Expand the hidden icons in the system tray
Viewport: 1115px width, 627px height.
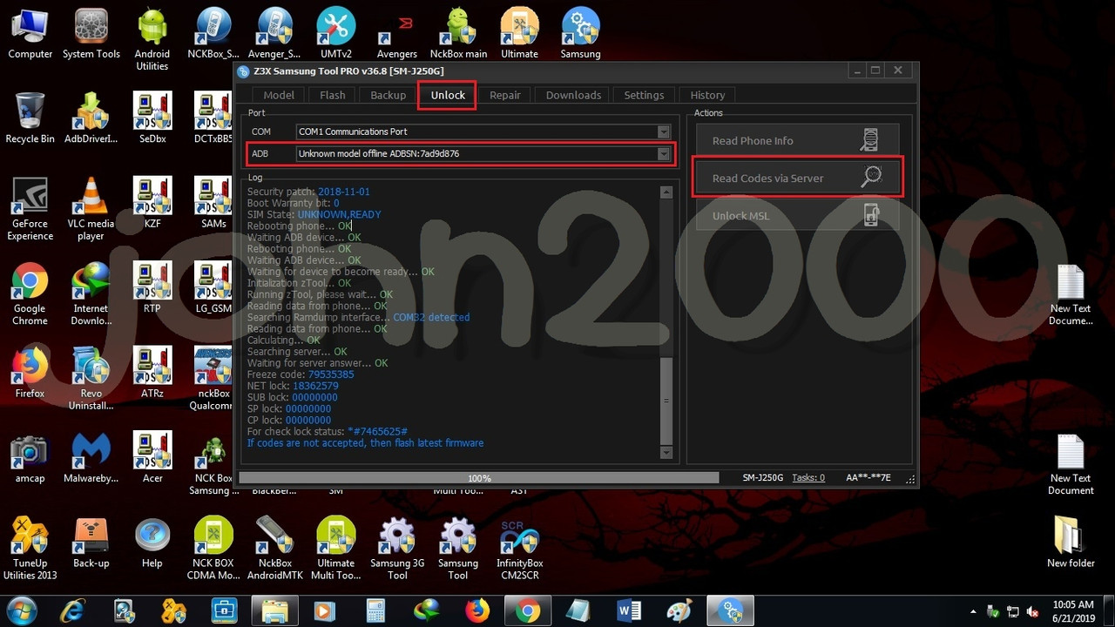click(974, 610)
